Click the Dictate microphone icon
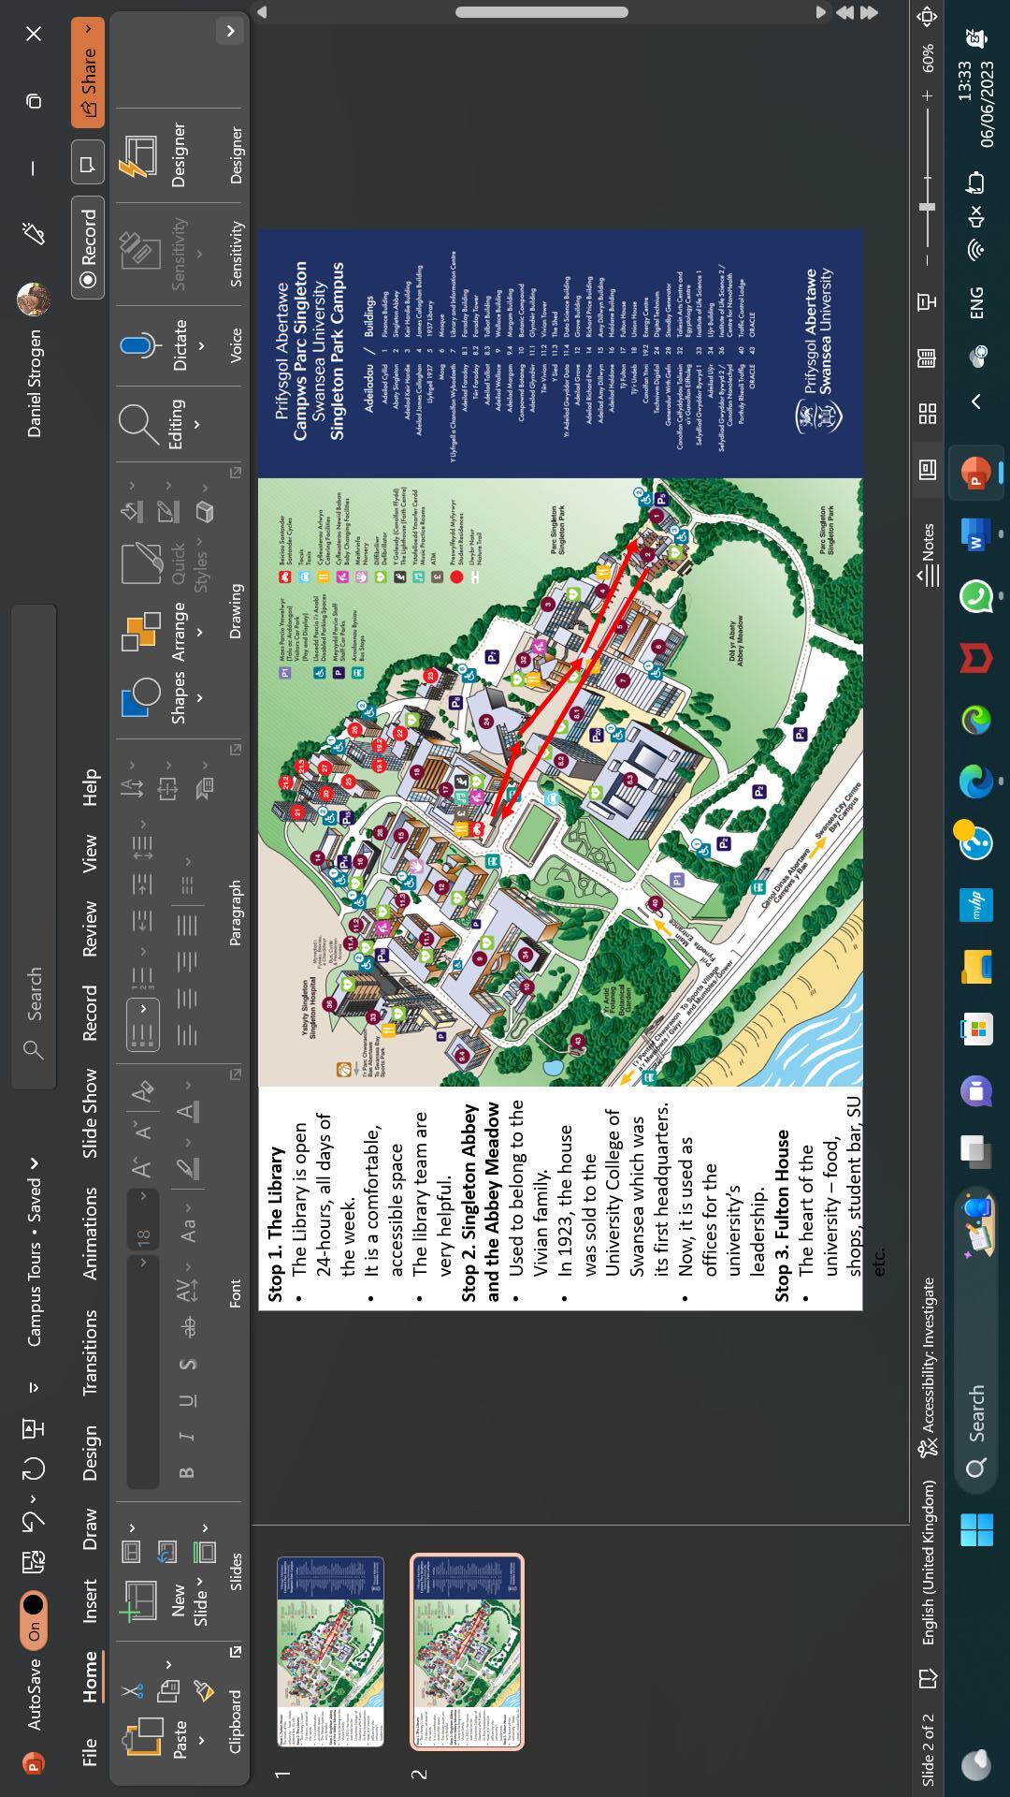 tap(141, 345)
